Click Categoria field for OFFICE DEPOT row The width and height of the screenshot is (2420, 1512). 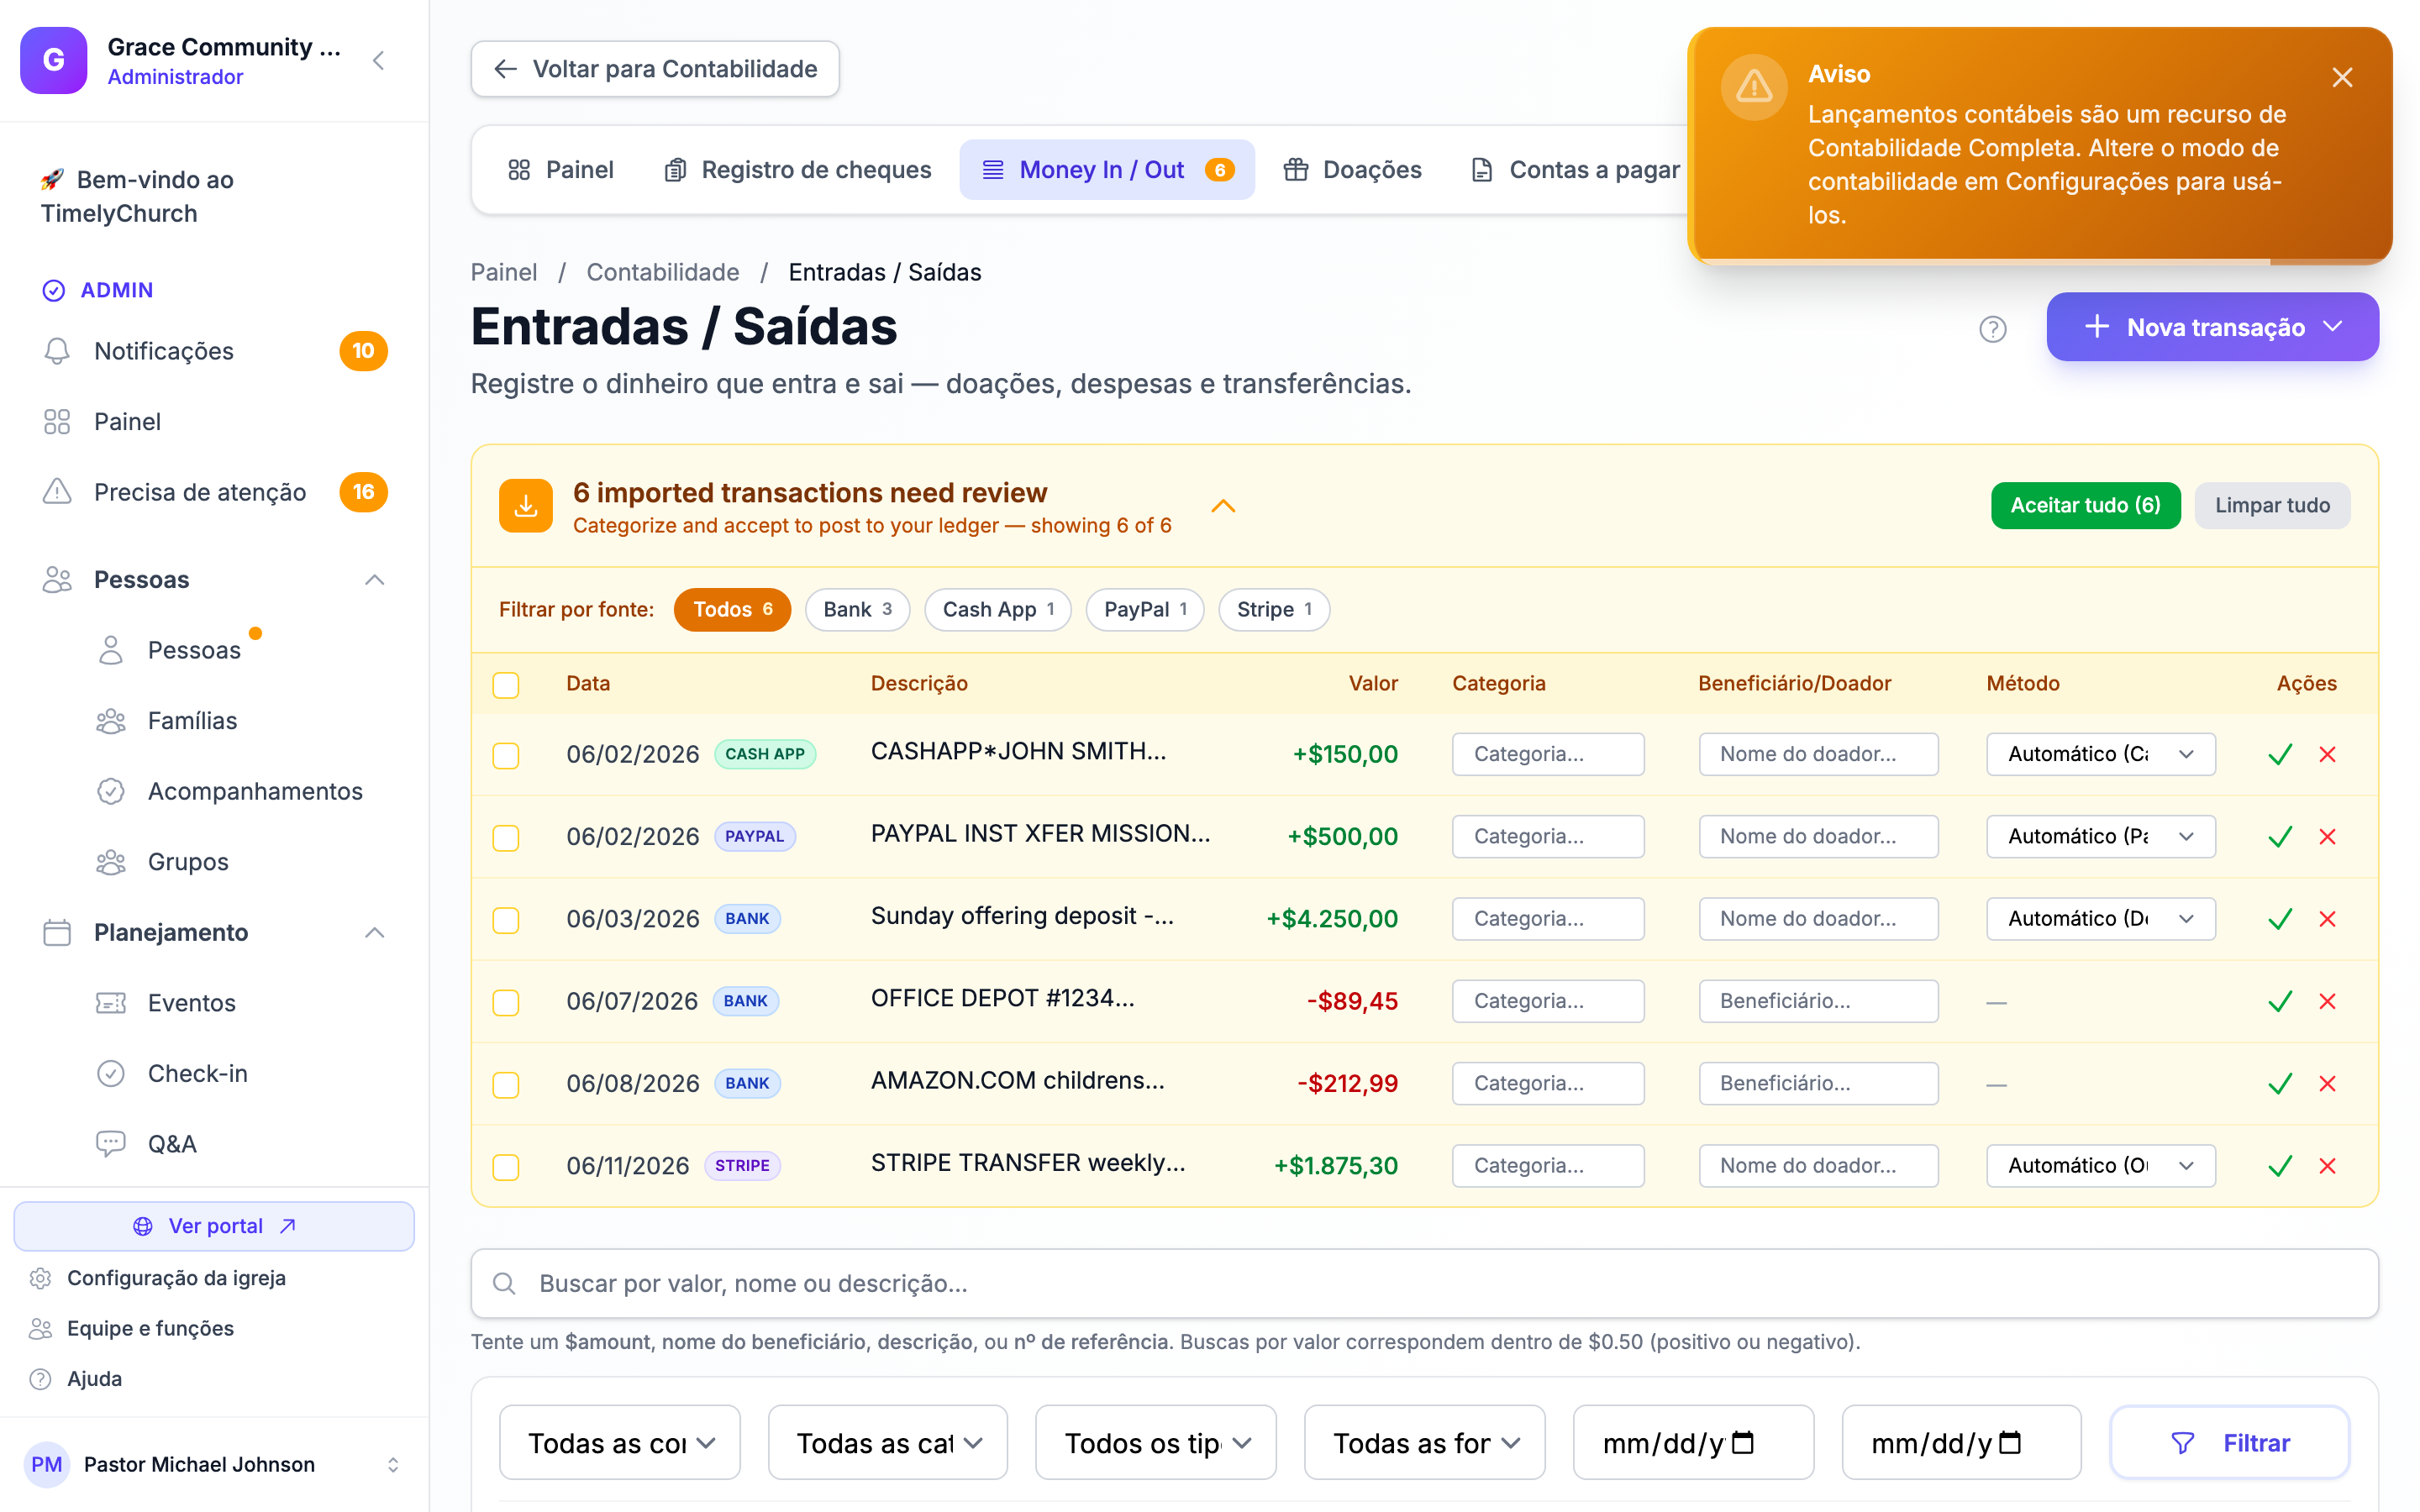(x=1548, y=1002)
